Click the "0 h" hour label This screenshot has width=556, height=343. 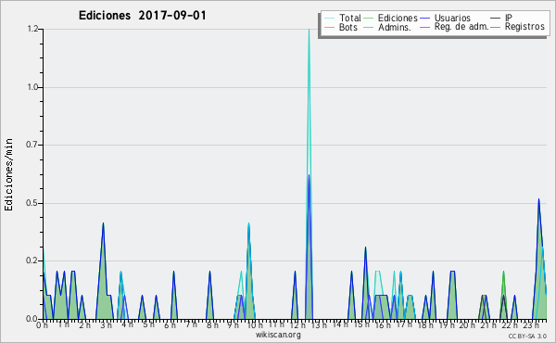[x=43, y=324]
